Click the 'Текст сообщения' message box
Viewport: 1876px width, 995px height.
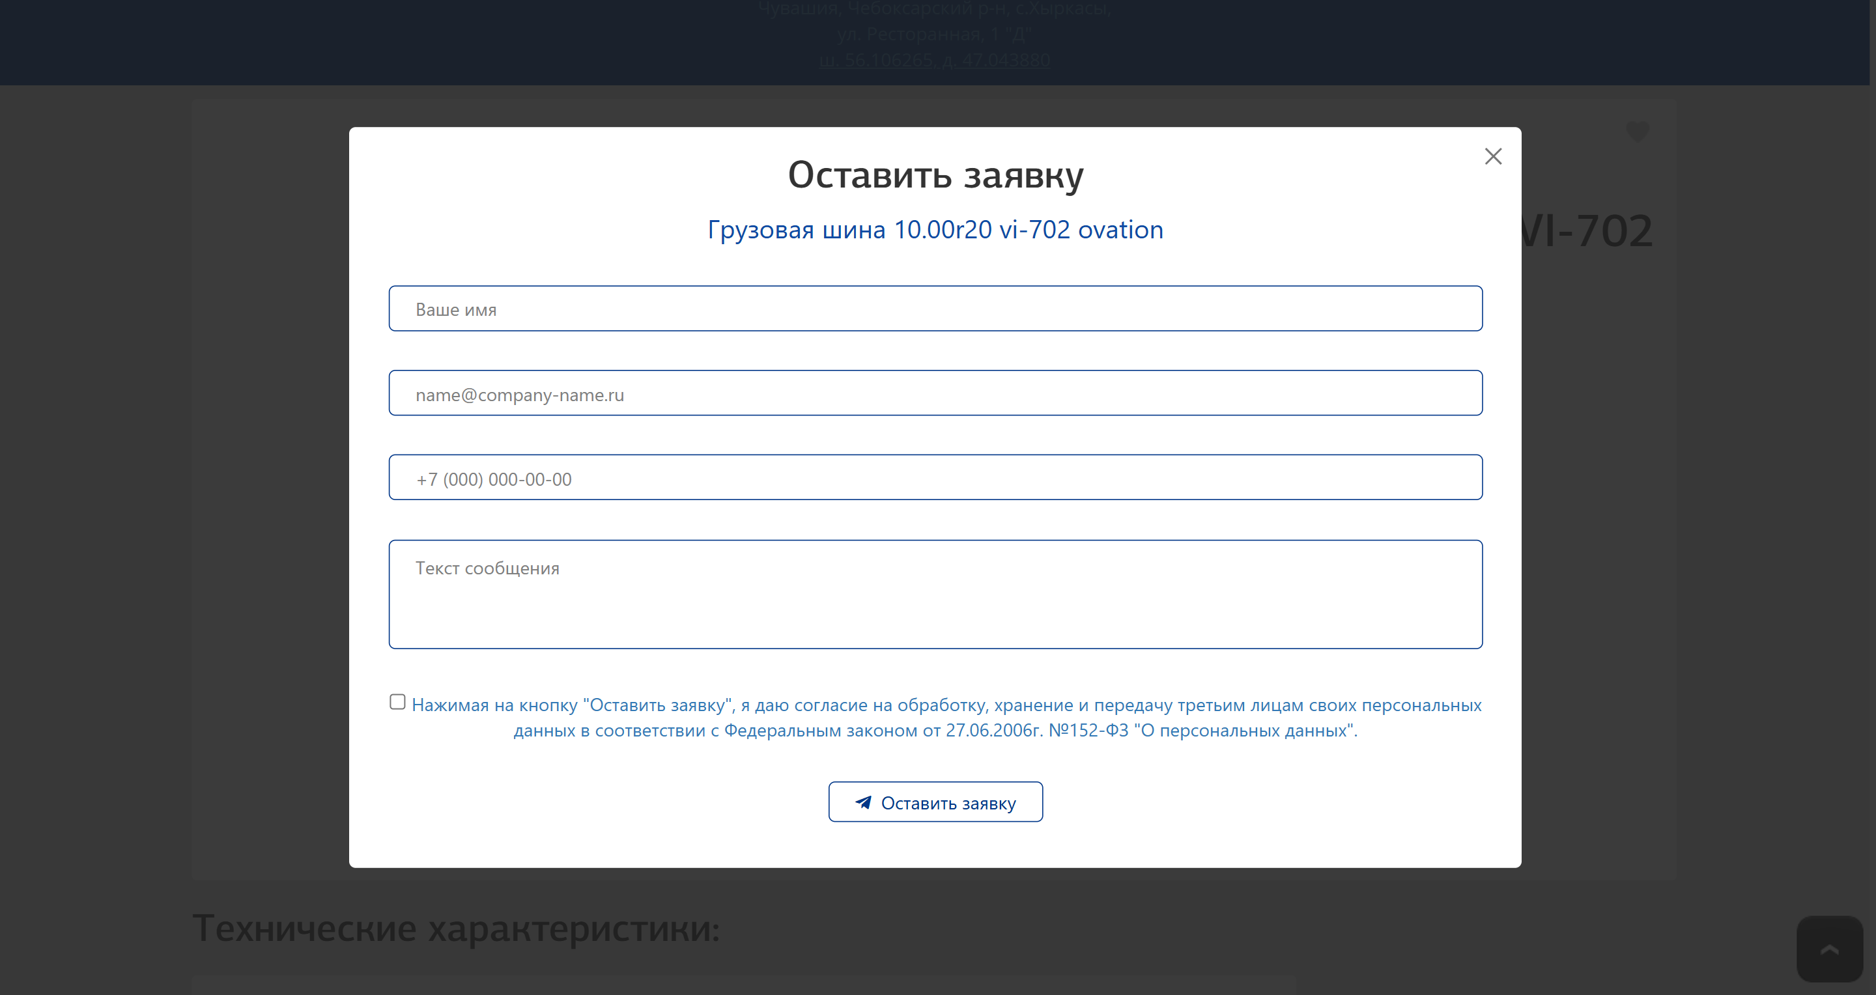click(935, 594)
